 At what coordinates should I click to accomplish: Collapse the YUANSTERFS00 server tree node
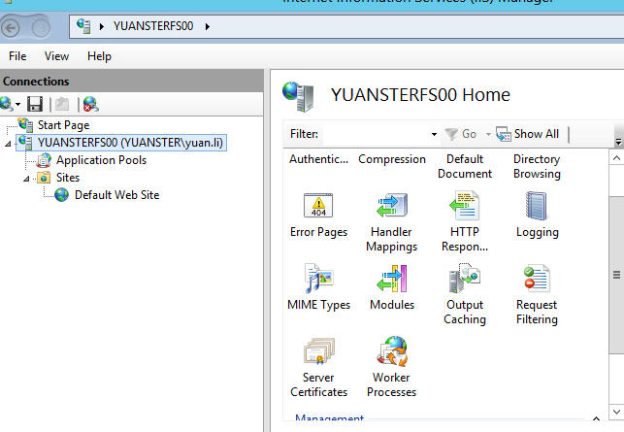pos(8,144)
